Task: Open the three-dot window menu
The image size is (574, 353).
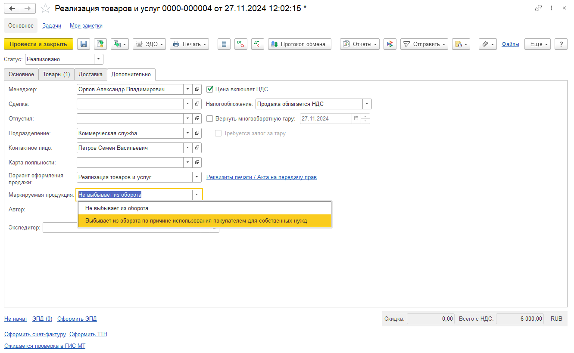Action: [x=552, y=8]
